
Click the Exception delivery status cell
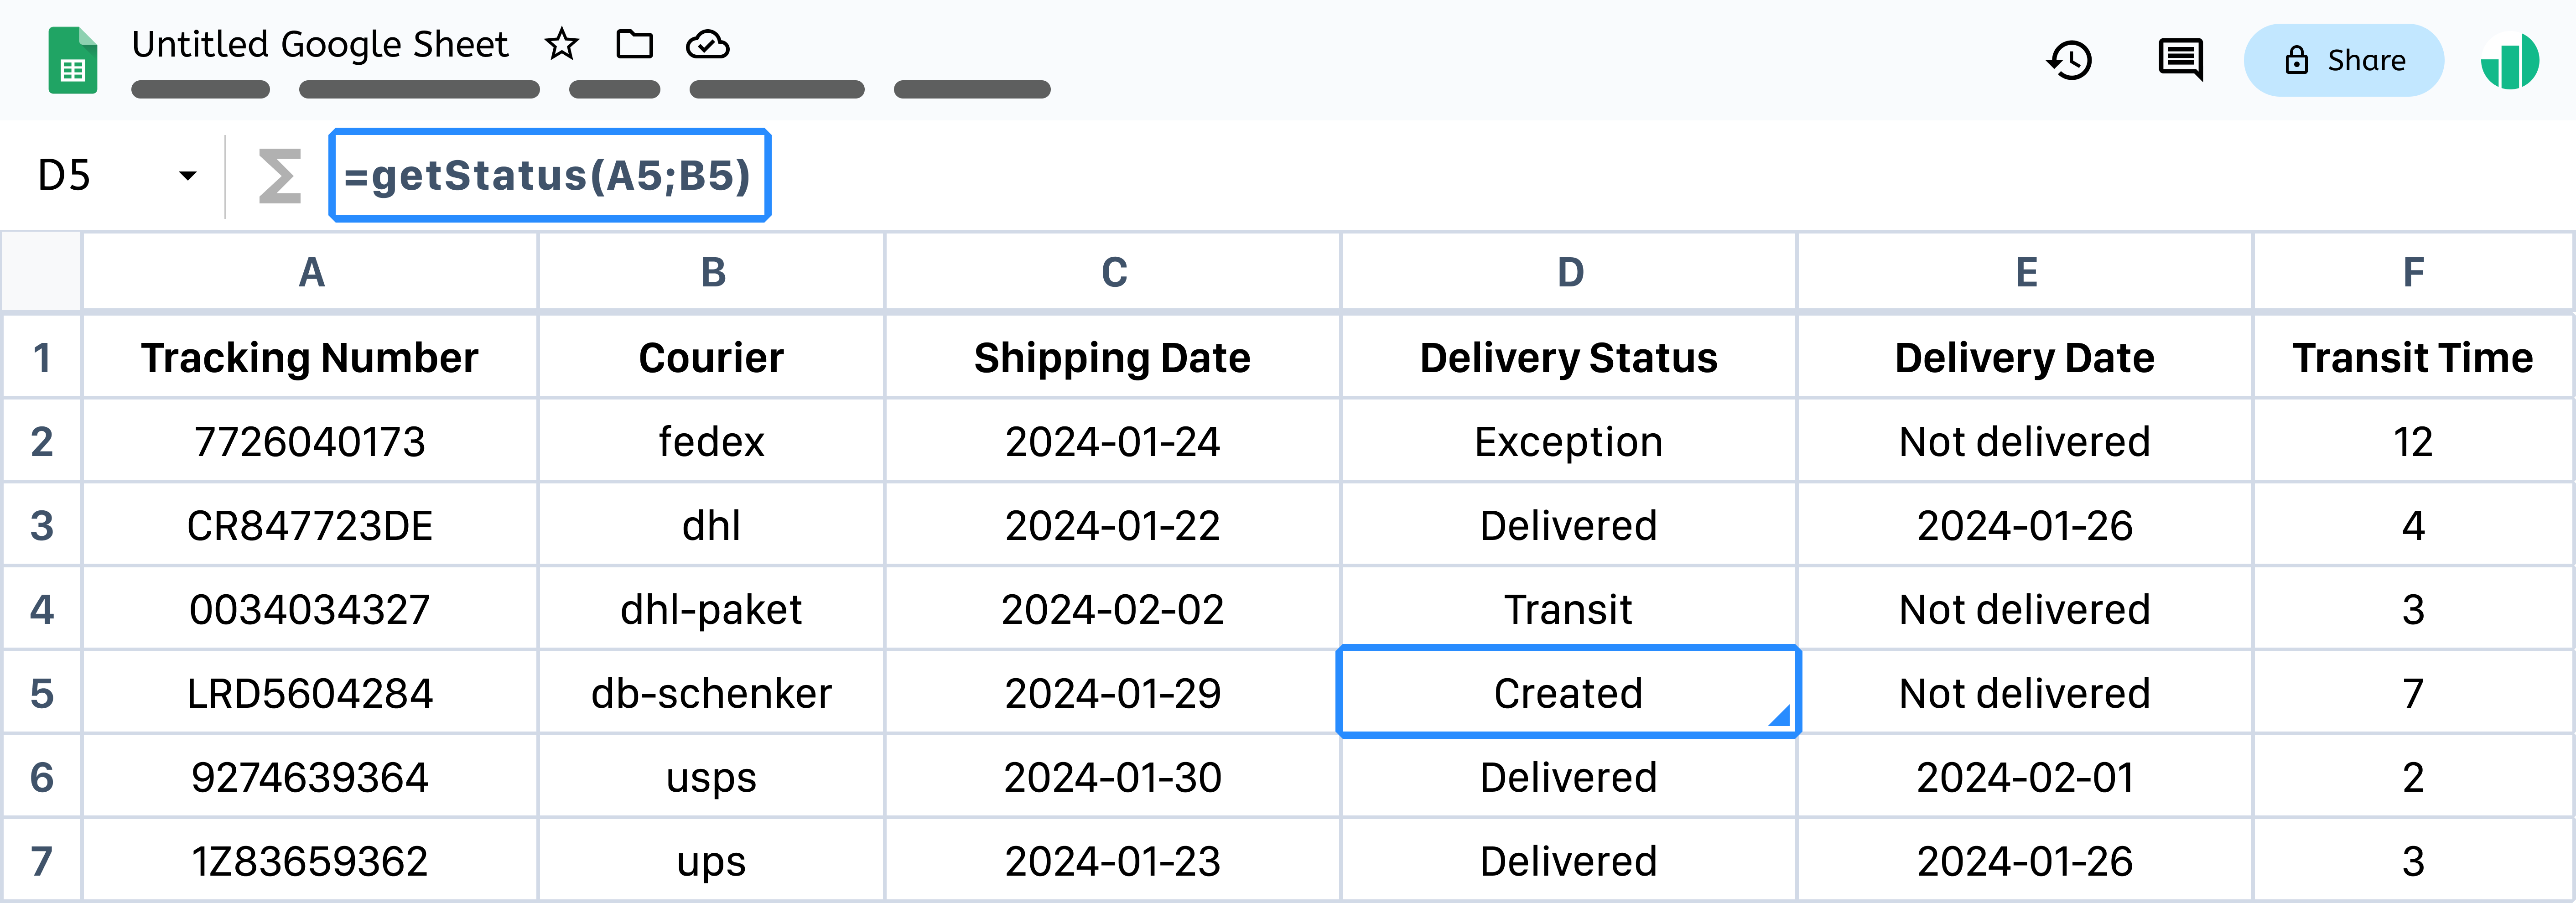click(1568, 441)
